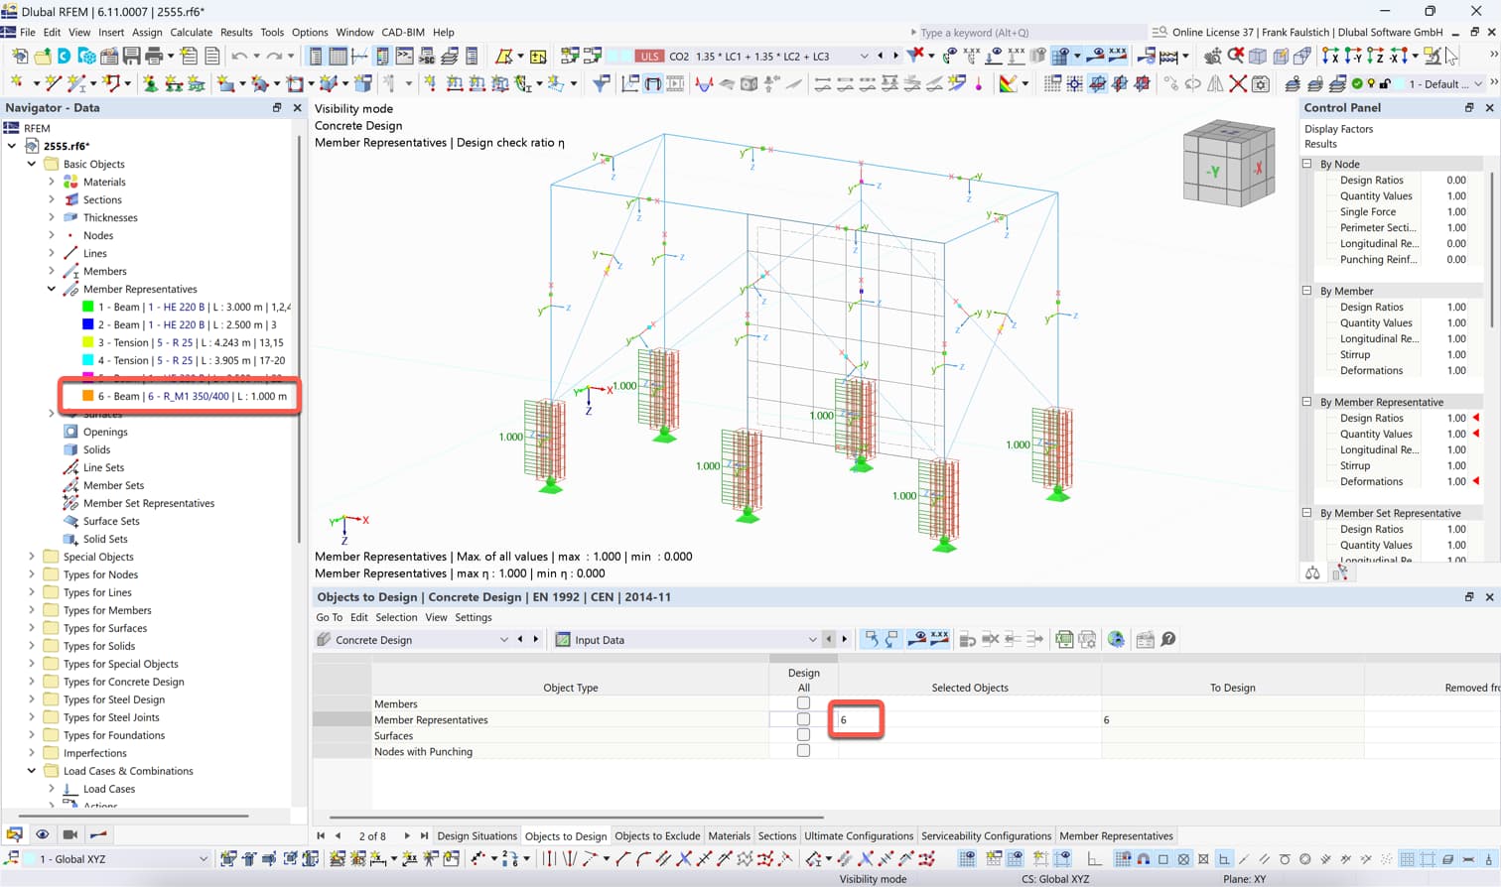Open the Help icon in the table toolbar
The image size is (1501, 887).
coord(1168,640)
